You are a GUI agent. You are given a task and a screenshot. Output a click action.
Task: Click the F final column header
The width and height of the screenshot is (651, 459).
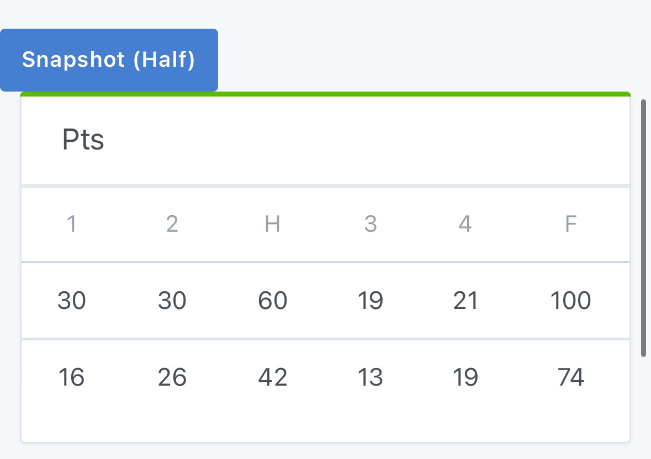[570, 224]
